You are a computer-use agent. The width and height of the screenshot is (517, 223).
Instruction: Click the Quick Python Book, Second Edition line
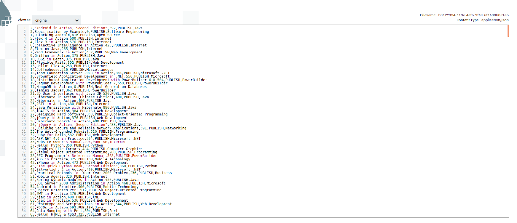94,166
